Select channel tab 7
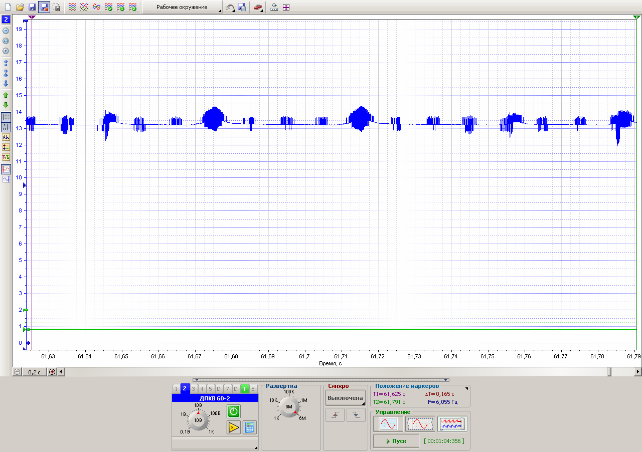The image size is (642, 452). 227,389
